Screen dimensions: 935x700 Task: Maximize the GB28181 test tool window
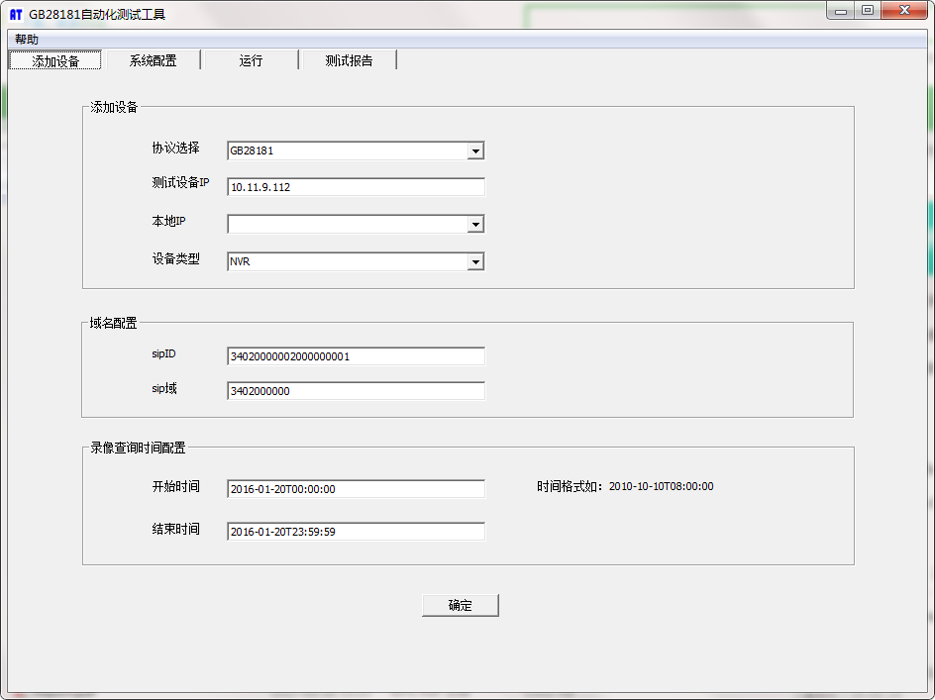pyautogui.click(x=868, y=11)
